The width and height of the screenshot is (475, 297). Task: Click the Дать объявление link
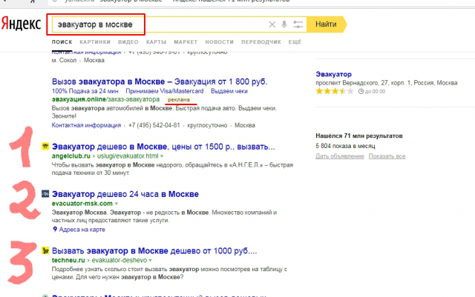coord(340,156)
